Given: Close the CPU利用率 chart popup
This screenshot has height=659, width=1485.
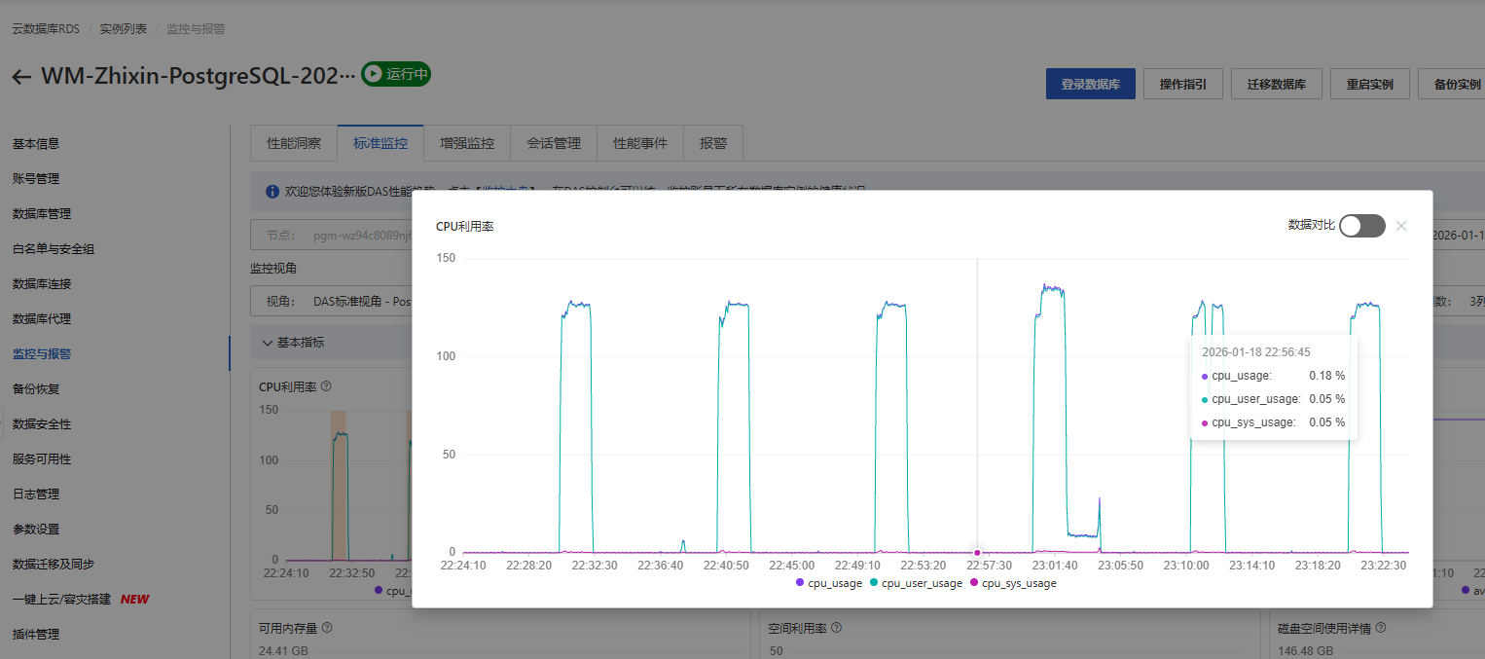Looking at the screenshot, I should click(1401, 226).
